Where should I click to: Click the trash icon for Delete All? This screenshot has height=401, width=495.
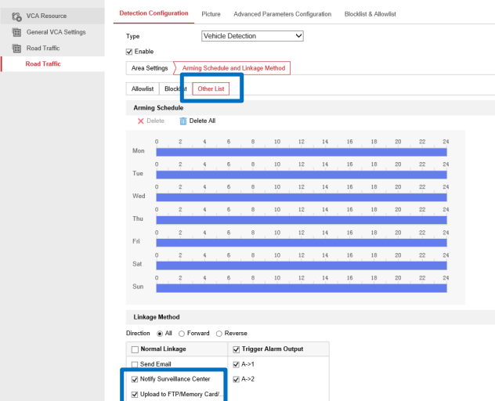183,121
